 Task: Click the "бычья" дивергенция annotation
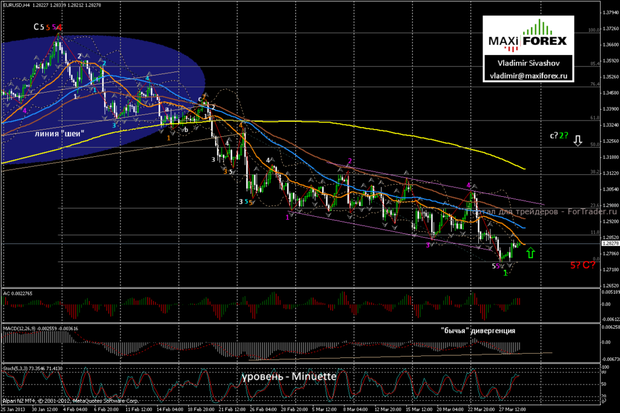coord(478,331)
